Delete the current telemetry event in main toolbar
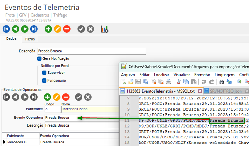The image size is (249, 146). (x=67, y=29)
